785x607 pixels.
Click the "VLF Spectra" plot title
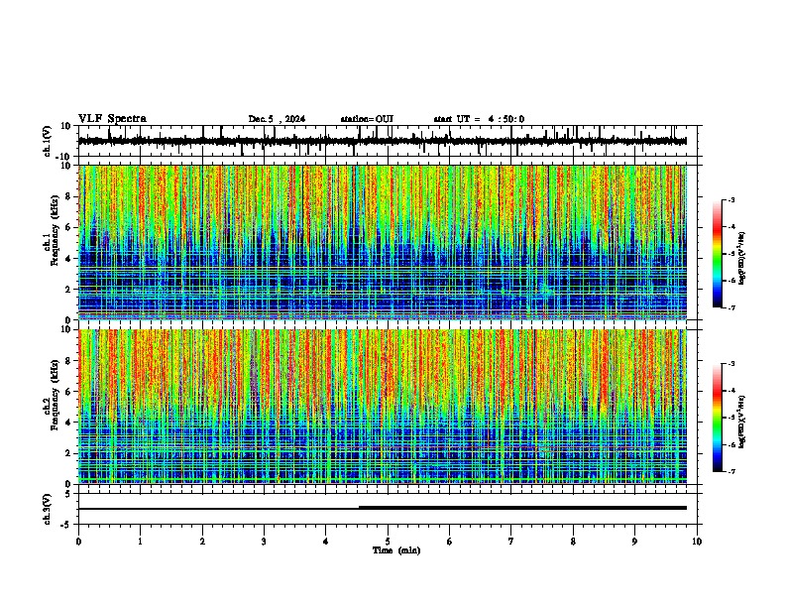pyautogui.click(x=112, y=119)
